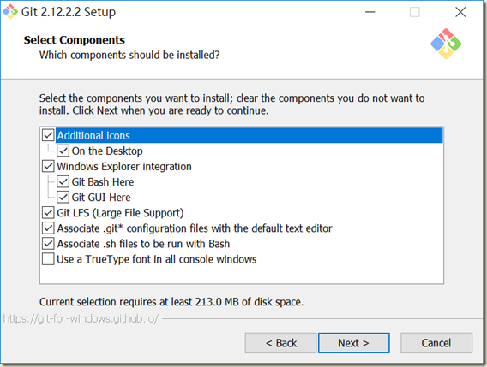The height and width of the screenshot is (367, 487).
Task: Uncheck Associate .sh files with Bash
Action: click(x=48, y=244)
